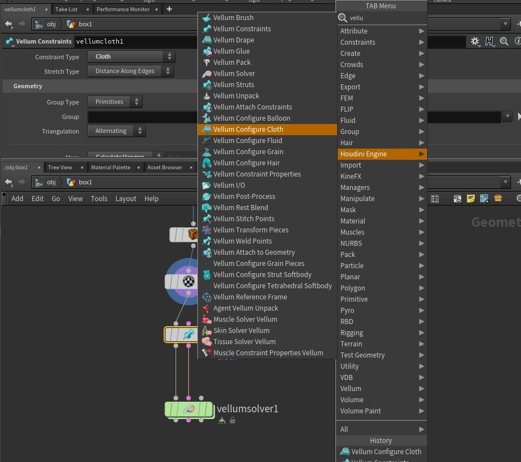Expand the Pyro submenu

[x=381, y=311]
